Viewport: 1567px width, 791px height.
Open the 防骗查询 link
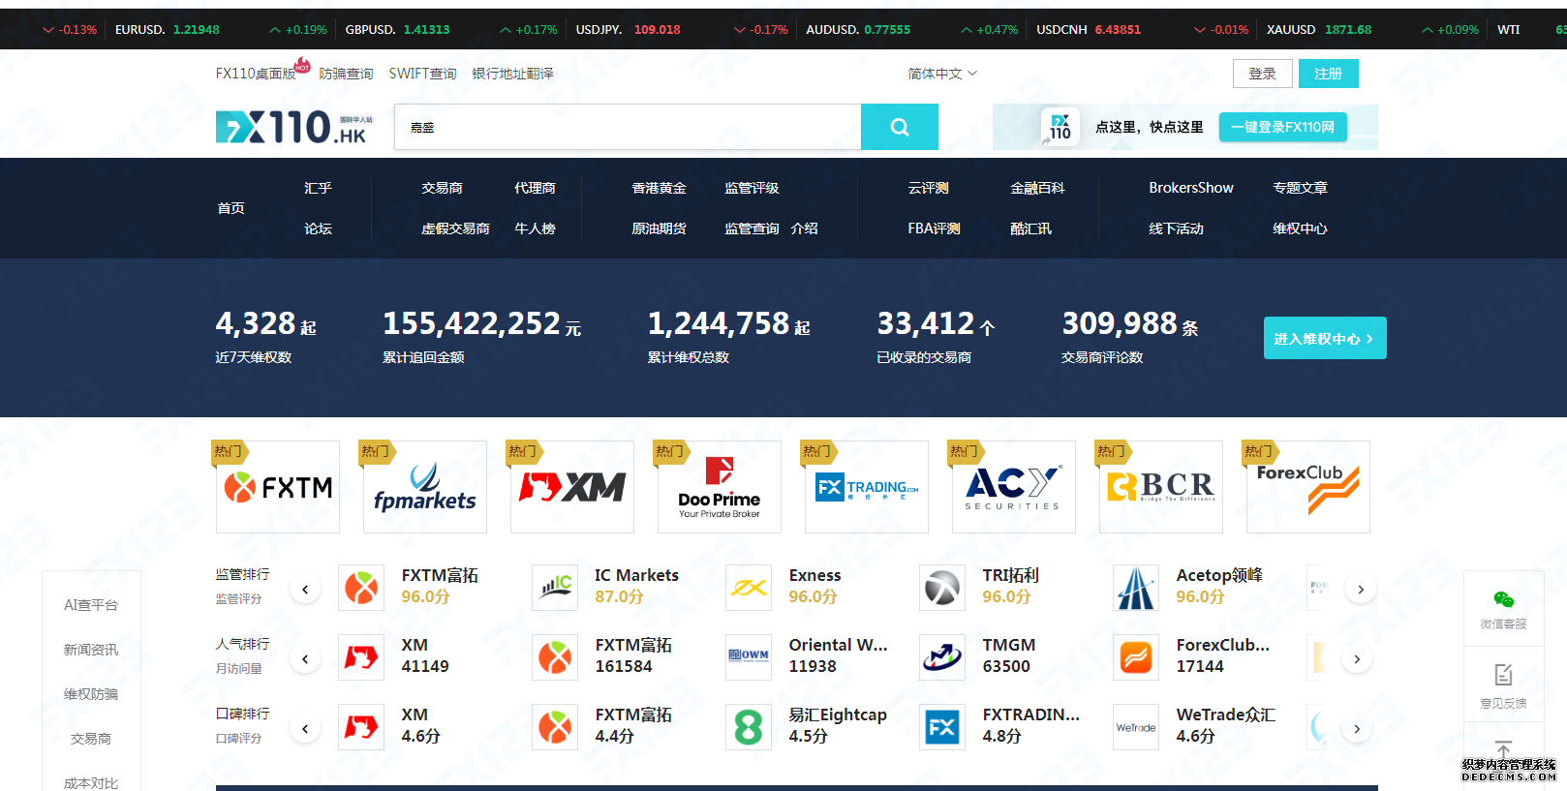(x=346, y=74)
